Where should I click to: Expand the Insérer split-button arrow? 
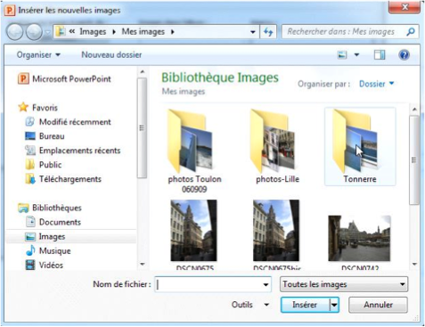334,305
